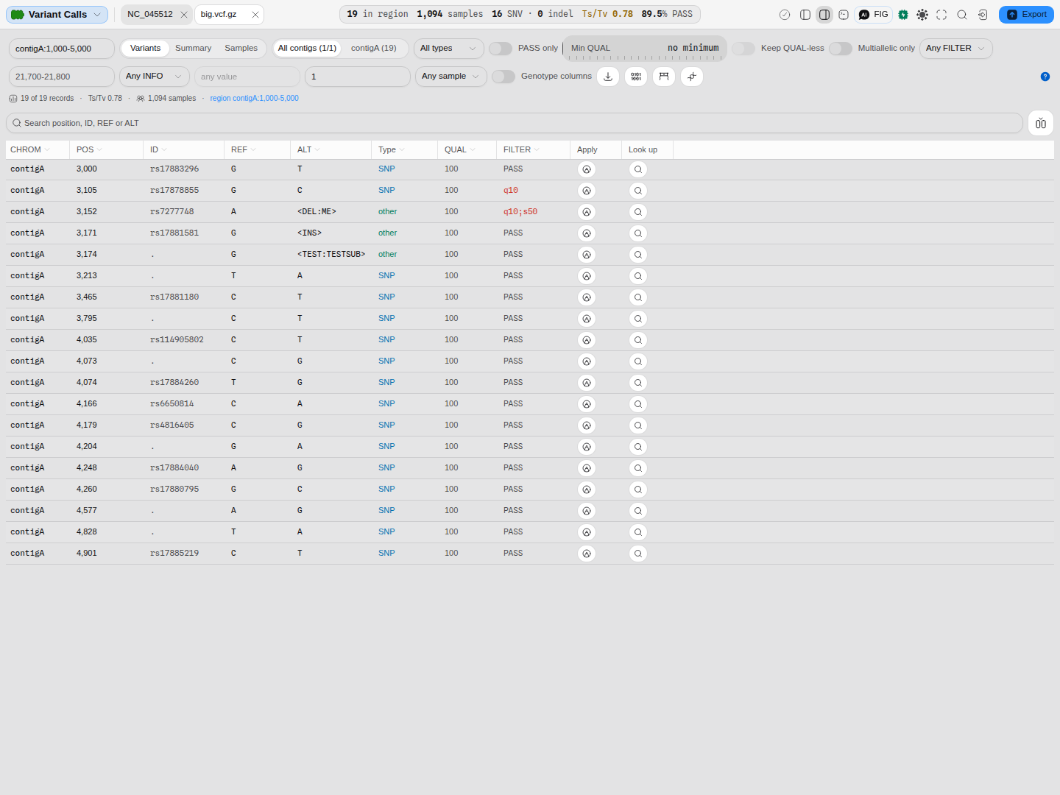Screen dimensions: 1060x795
Task: Switch to the NC_045512 file tab
Action: (150, 15)
